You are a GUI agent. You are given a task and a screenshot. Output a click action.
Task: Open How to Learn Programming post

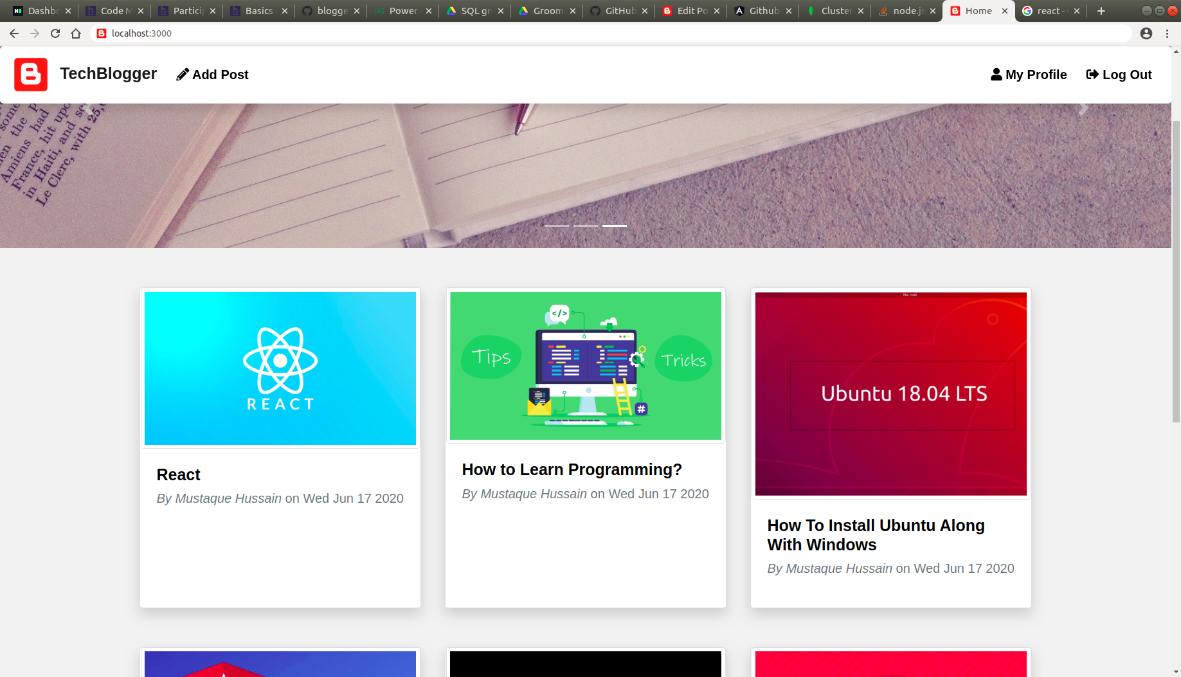click(572, 469)
